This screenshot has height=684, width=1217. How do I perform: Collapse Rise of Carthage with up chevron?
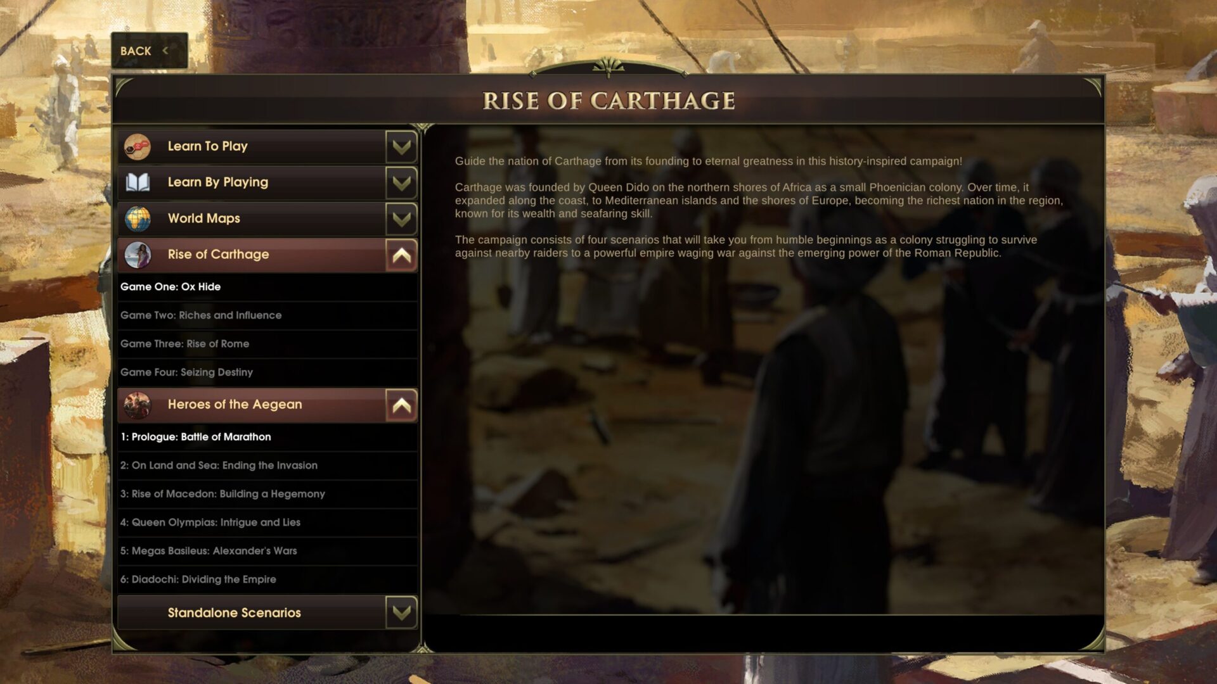pos(401,255)
